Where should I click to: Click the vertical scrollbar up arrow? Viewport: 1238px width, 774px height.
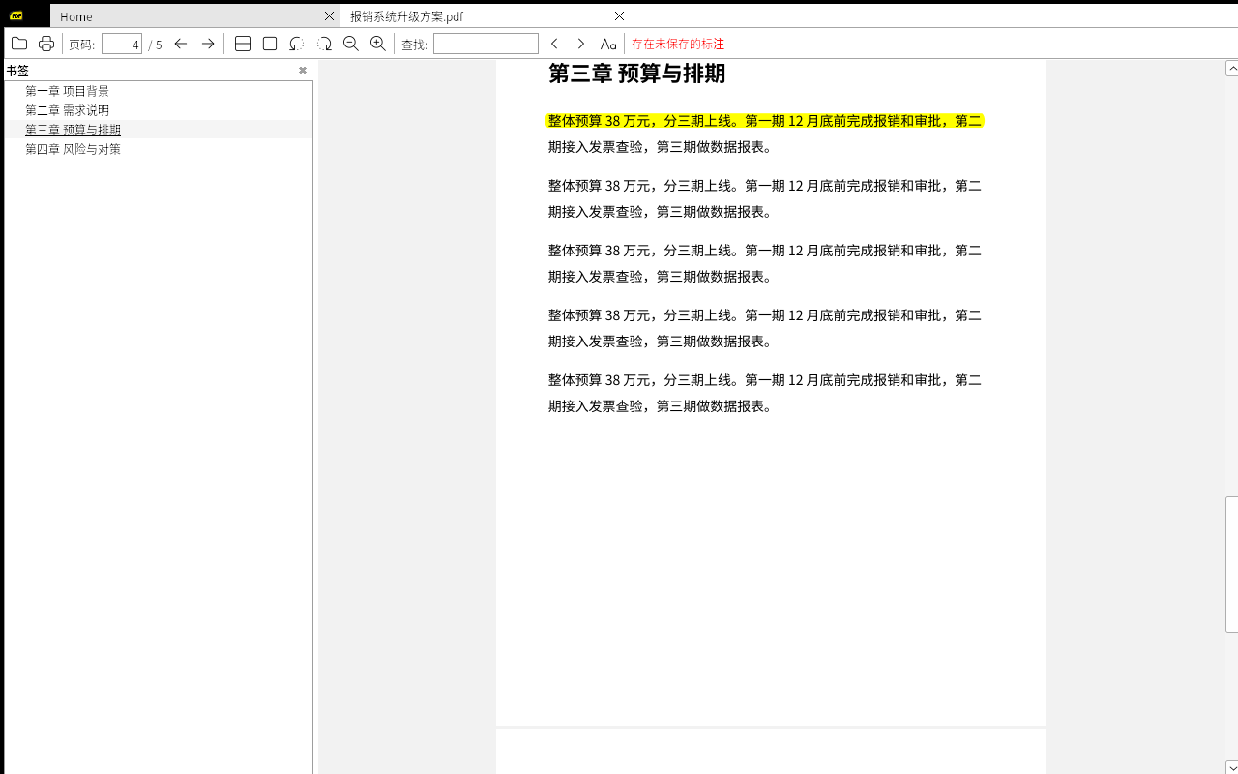click(1232, 68)
